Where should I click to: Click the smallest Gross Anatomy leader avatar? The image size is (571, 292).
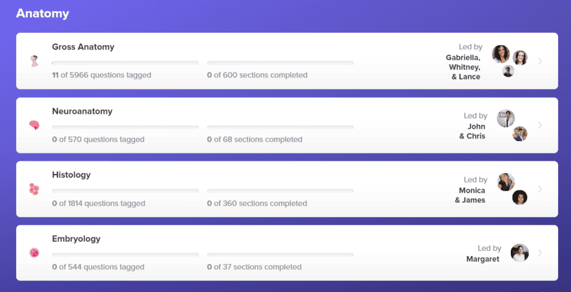pos(508,71)
